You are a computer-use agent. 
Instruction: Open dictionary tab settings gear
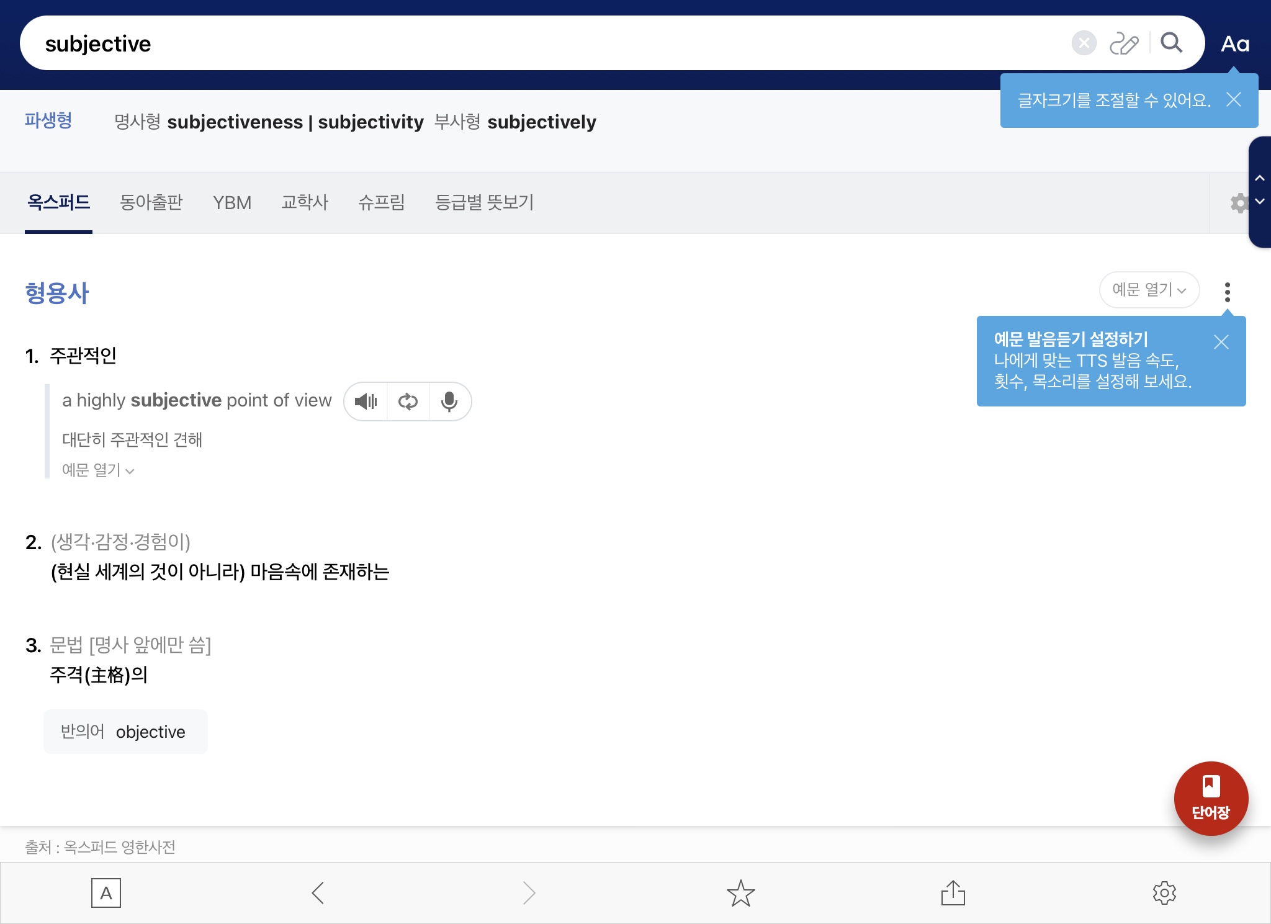tap(1239, 203)
